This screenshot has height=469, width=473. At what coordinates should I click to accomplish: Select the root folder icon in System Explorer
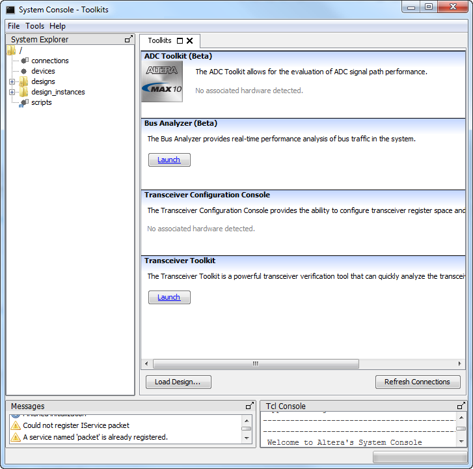point(11,50)
